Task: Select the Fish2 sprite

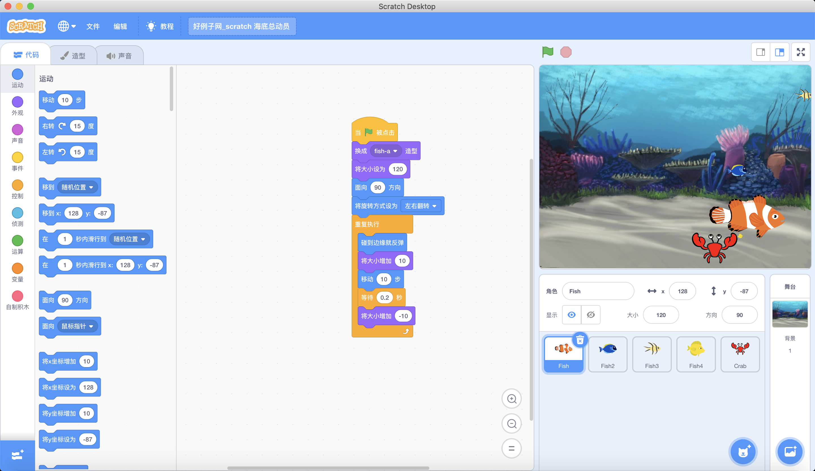Action: click(x=608, y=354)
